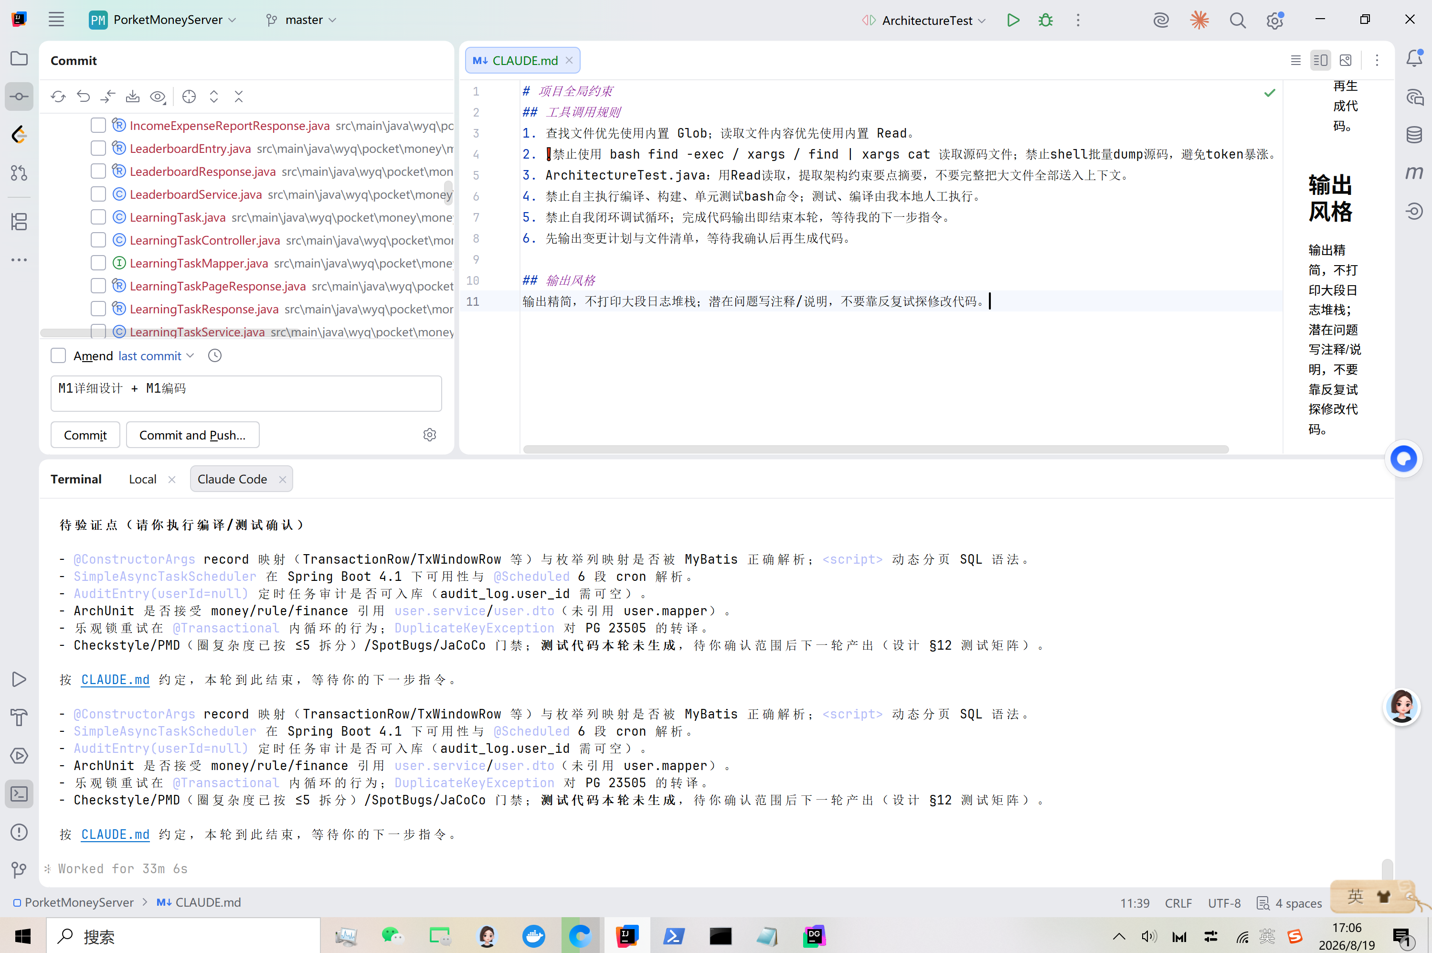
Task: Click the Windows taskbar search box
Action: coord(183,936)
